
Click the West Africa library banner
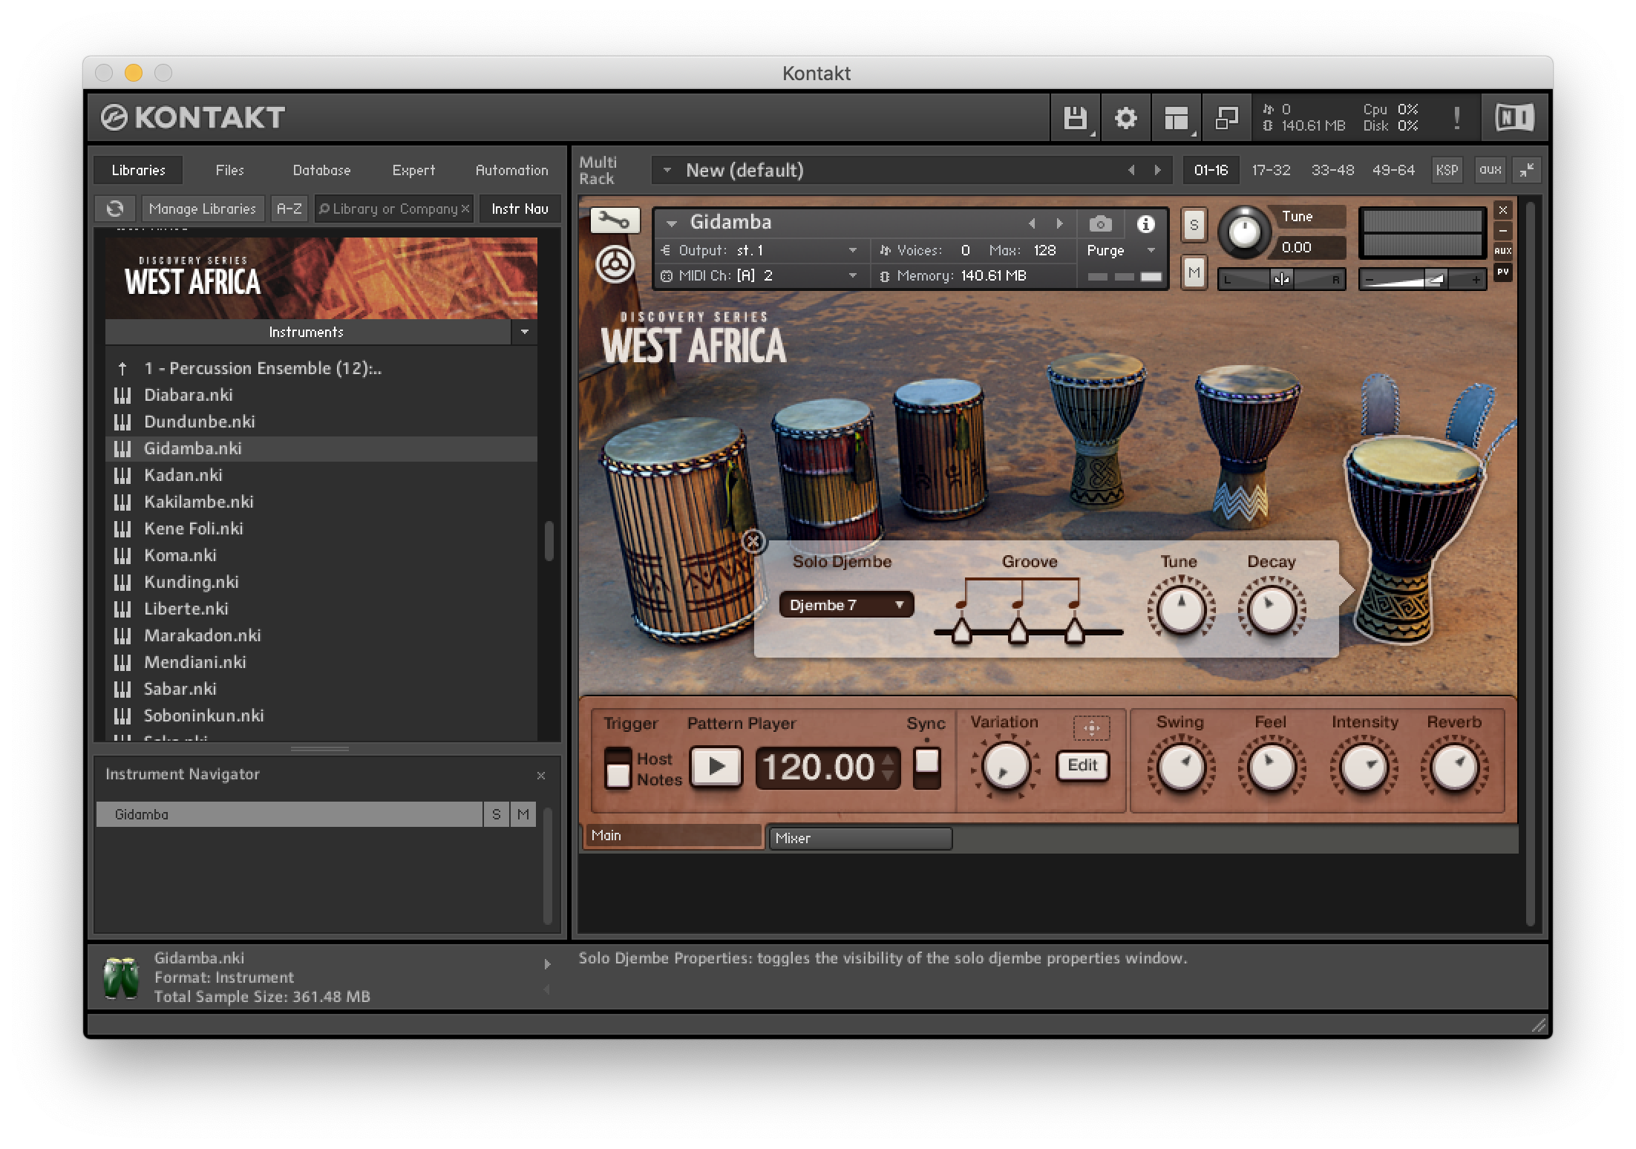[321, 278]
